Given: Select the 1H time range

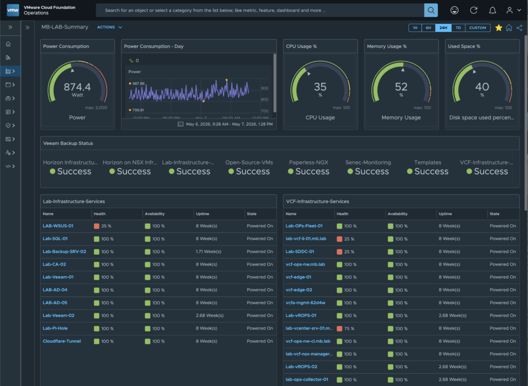Looking at the screenshot, I should (x=415, y=28).
